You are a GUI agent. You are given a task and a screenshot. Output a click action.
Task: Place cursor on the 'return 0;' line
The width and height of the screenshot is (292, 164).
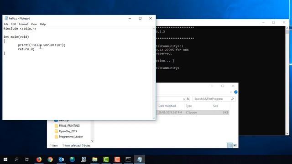pyautogui.click(x=26, y=49)
